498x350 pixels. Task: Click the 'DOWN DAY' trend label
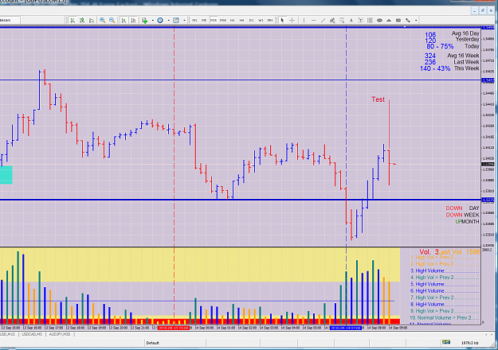click(462, 208)
